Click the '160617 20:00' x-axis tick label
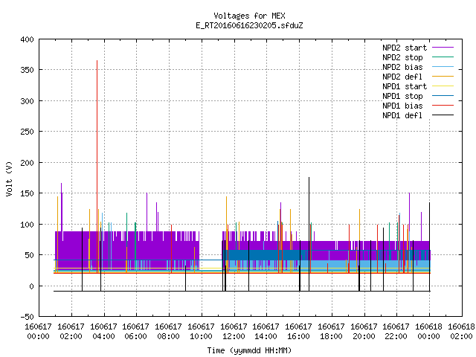Screen dimensions: 476x357 coord(364,332)
